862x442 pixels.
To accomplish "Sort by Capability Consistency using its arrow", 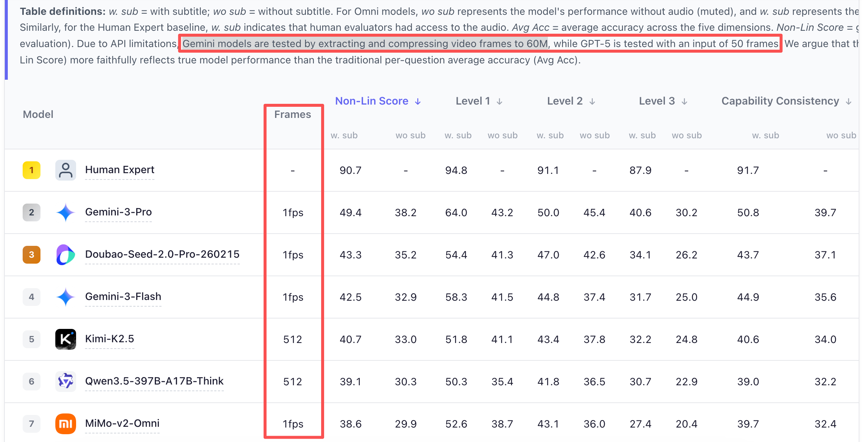I will (849, 102).
